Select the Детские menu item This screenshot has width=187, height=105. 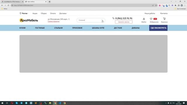pos(118,28)
